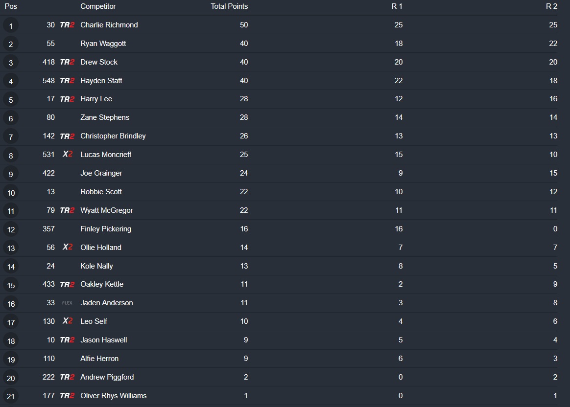Click FLEX logo beside Jaden Anderson
The height and width of the screenshot is (407, 570).
tap(67, 303)
